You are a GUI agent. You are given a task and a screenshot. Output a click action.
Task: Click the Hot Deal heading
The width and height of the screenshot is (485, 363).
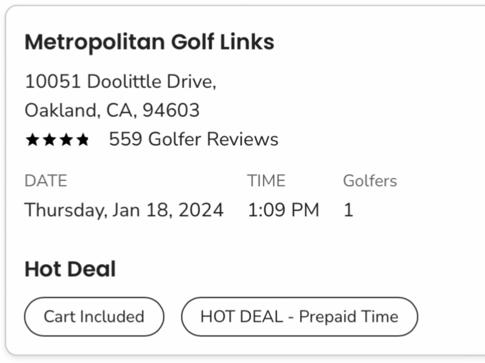[70, 269]
